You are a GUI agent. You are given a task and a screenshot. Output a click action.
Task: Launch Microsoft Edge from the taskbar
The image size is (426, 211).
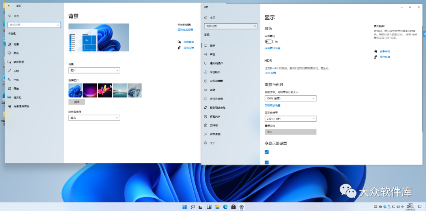(x=225, y=207)
